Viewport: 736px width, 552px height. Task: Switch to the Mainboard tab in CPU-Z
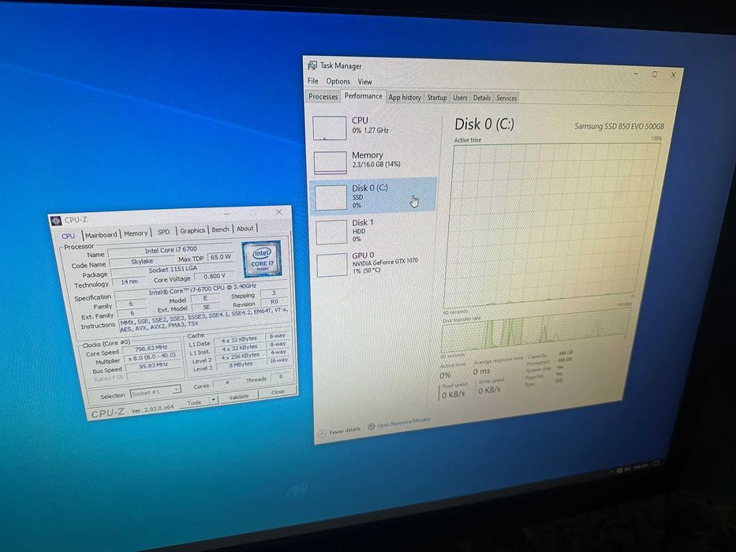(x=101, y=234)
